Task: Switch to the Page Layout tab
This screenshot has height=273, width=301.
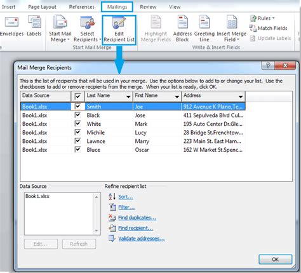Action: coord(42,7)
